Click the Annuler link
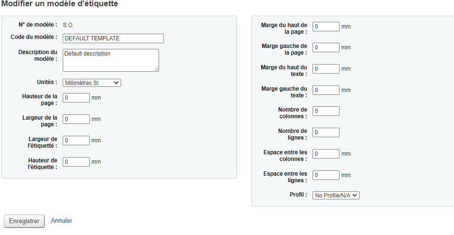This screenshot has height=235, width=454. click(61, 221)
